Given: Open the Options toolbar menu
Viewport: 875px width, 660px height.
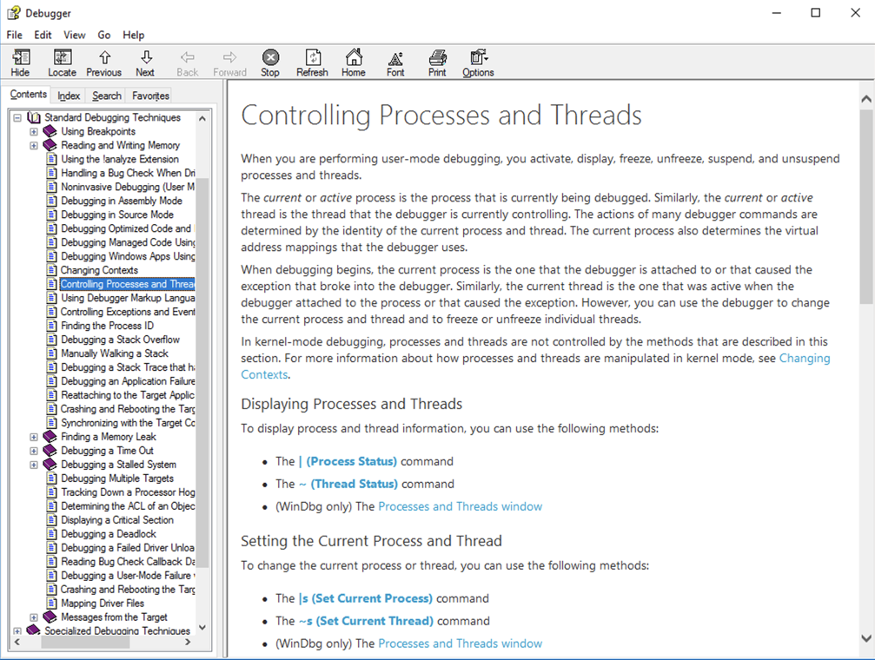Looking at the screenshot, I should pyautogui.click(x=478, y=63).
